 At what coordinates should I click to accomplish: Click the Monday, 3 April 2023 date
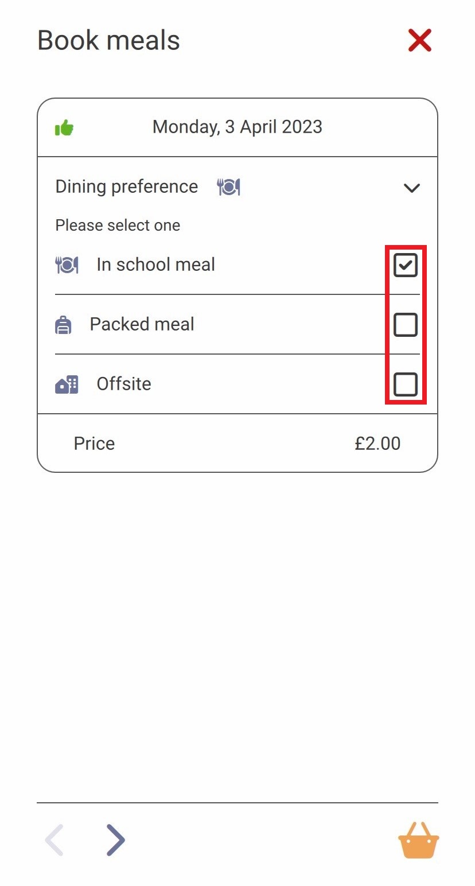point(237,127)
